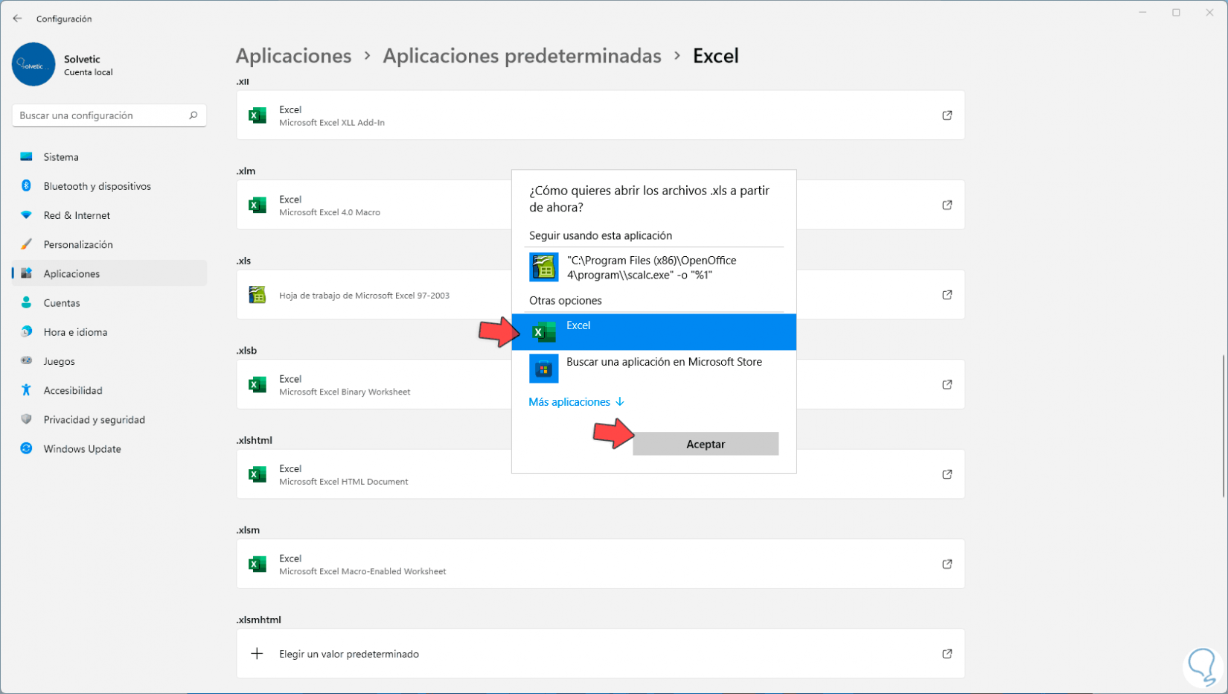
Task: Keep using OpenOffice scalc.exe option
Action: click(654, 267)
